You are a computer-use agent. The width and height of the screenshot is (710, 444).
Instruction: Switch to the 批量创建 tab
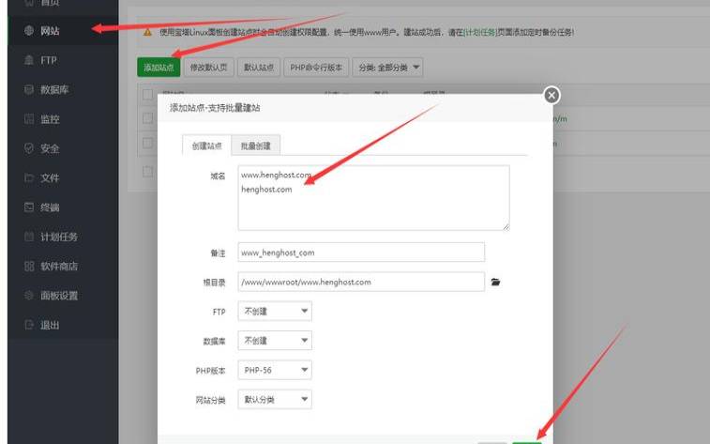255,145
